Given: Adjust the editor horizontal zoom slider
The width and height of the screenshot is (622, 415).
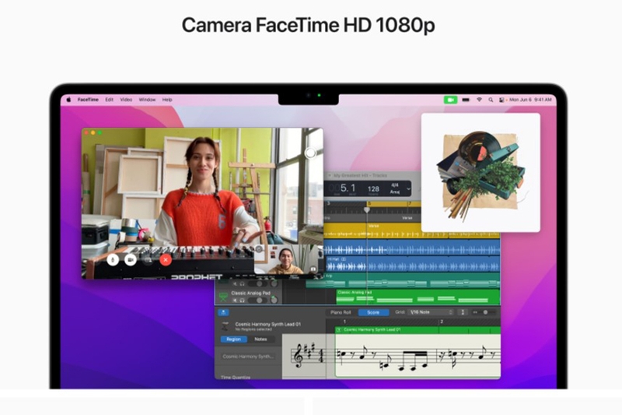Looking at the screenshot, I should [x=484, y=312].
